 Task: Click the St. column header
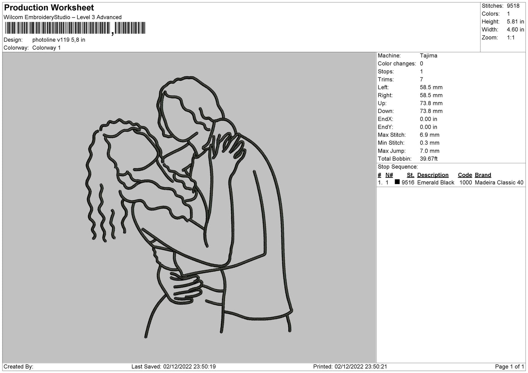[x=410, y=175]
